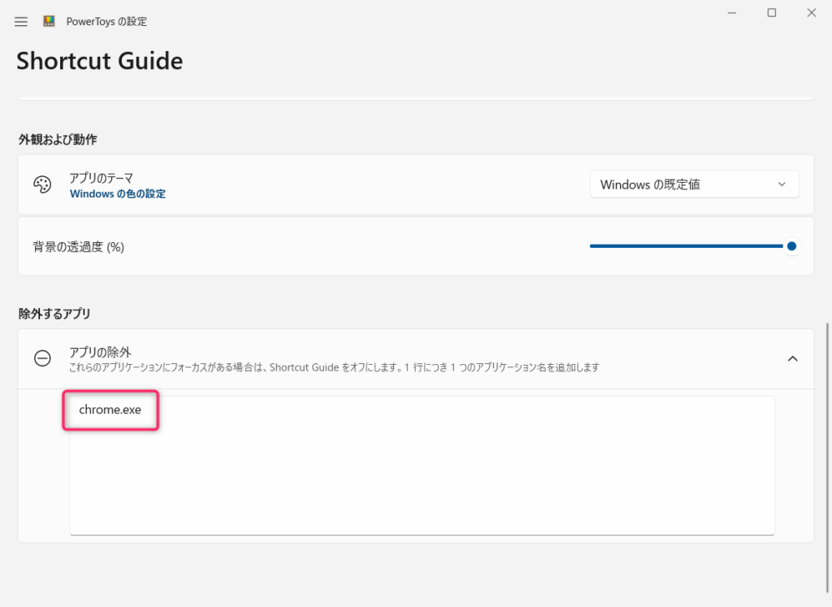
Task: Collapse the アプリの除外 section chevron
Action: tap(793, 358)
